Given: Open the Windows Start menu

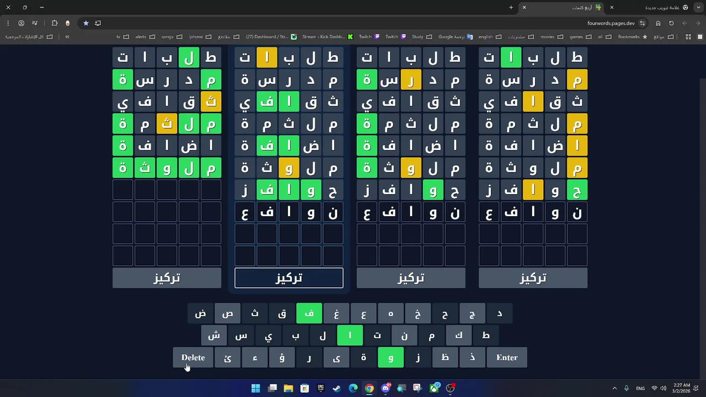Looking at the screenshot, I should pyautogui.click(x=256, y=388).
